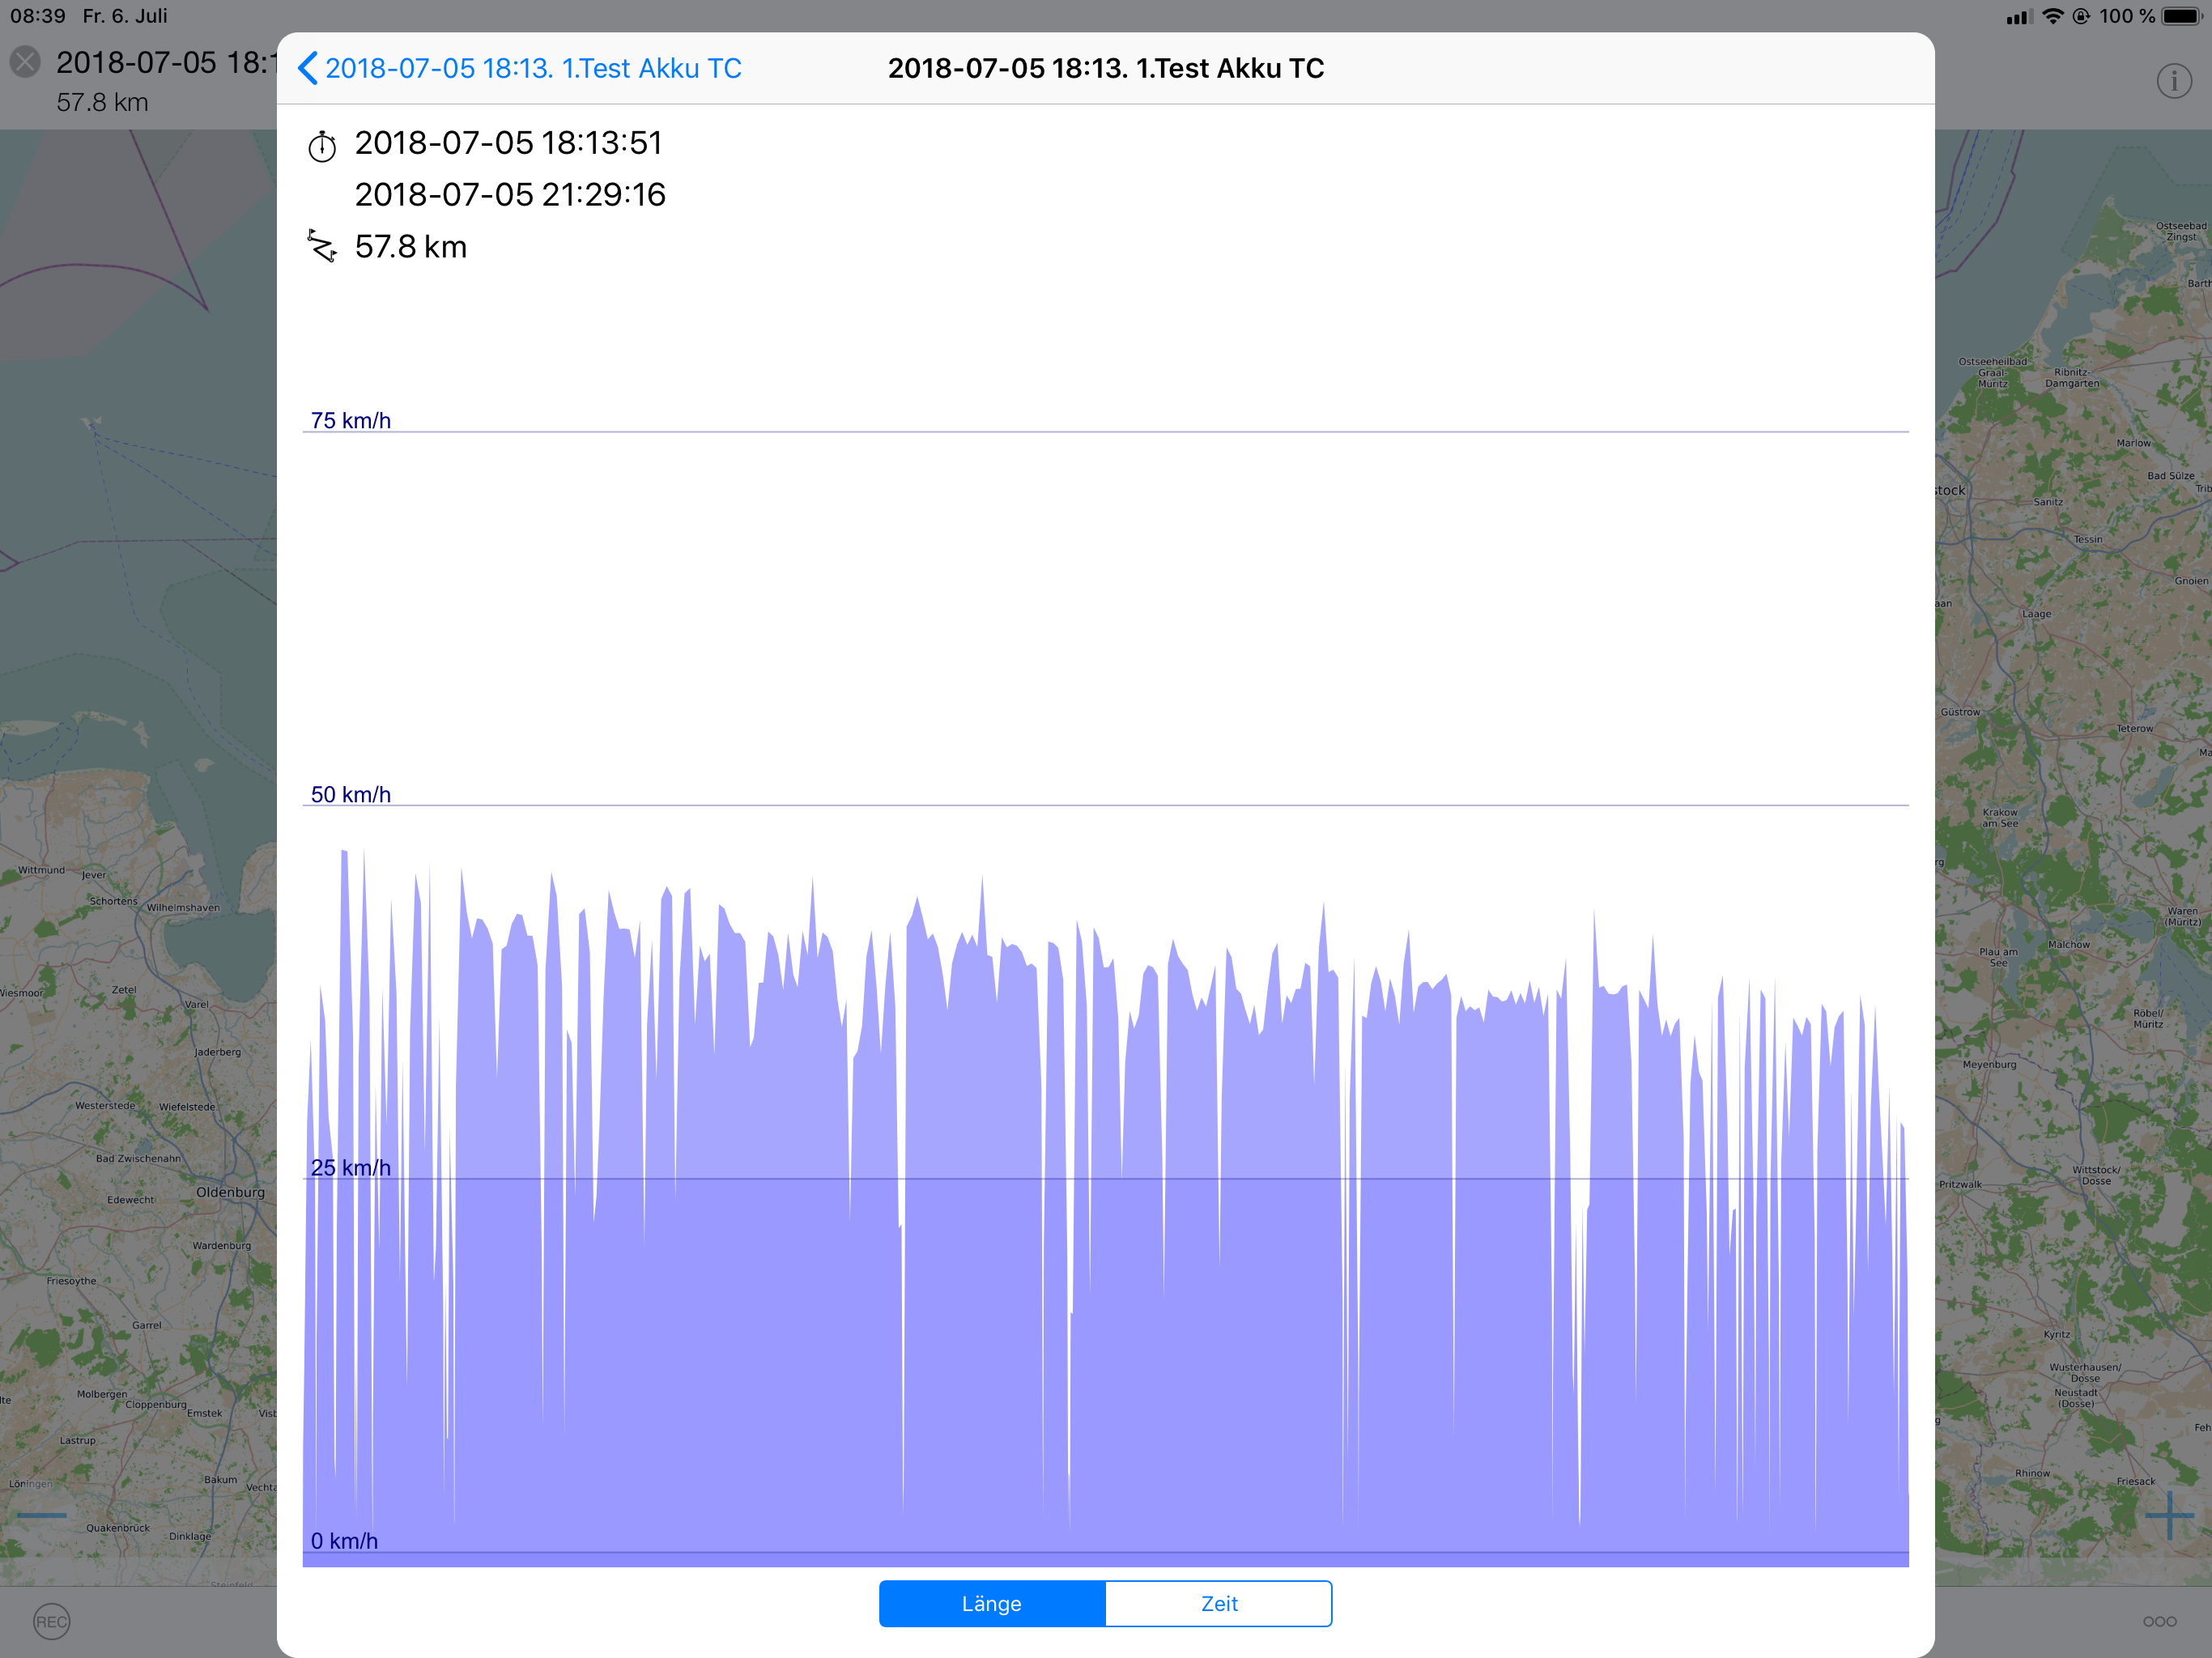Image resolution: width=2212 pixels, height=1658 pixels.
Task: Zoom in the map with the plus icon
Action: tap(2169, 1516)
